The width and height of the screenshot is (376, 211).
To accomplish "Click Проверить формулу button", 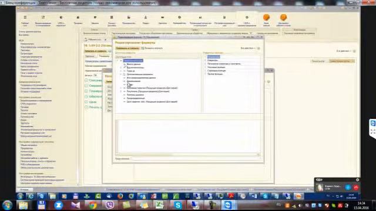I will tap(152, 48).
